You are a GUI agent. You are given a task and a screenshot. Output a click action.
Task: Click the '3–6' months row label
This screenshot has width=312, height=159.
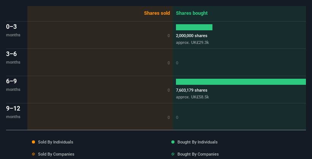[11, 54]
